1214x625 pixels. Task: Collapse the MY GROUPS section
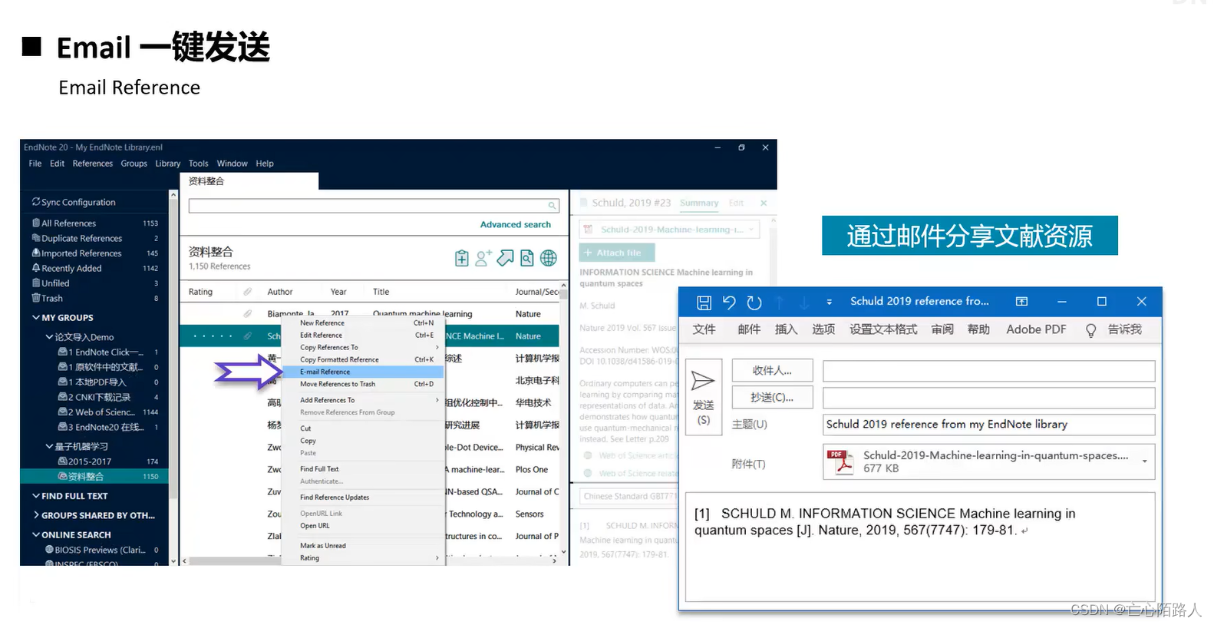point(36,317)
